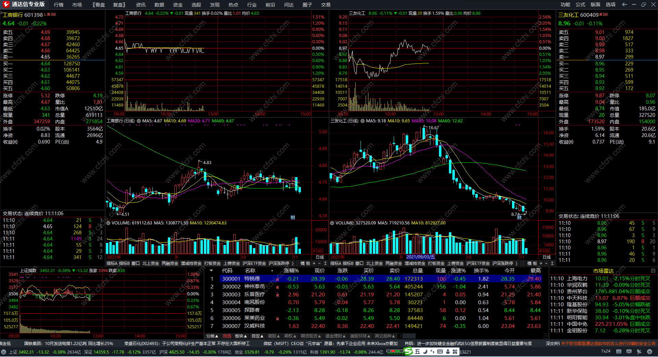Open the 期货现货 dropdown
The height and width of the screenshot is (357, 658).
pos(311,336)
